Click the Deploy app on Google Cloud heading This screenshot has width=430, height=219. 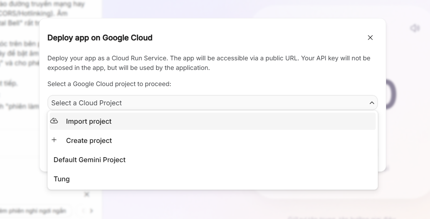coord(100,38)
